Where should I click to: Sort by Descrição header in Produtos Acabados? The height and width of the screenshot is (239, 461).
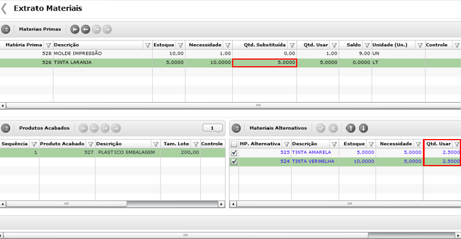coord(109,144)
